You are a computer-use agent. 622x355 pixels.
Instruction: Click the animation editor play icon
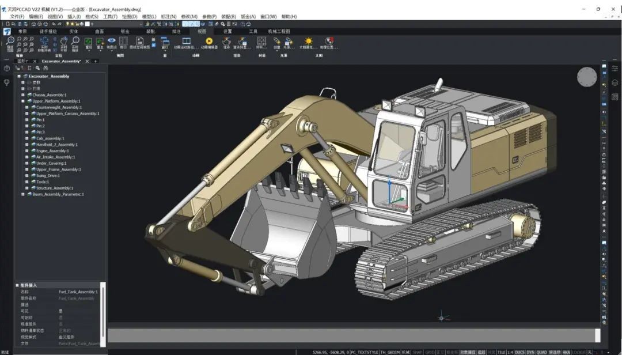(209, 41)
